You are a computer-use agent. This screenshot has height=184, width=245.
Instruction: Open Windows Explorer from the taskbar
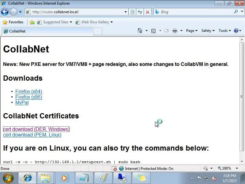click(45, 178)
